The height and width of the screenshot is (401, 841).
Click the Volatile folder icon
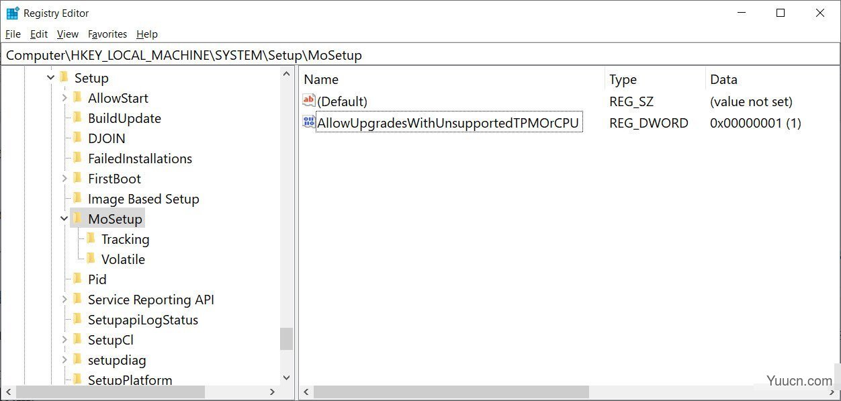[x=91, y=259]
